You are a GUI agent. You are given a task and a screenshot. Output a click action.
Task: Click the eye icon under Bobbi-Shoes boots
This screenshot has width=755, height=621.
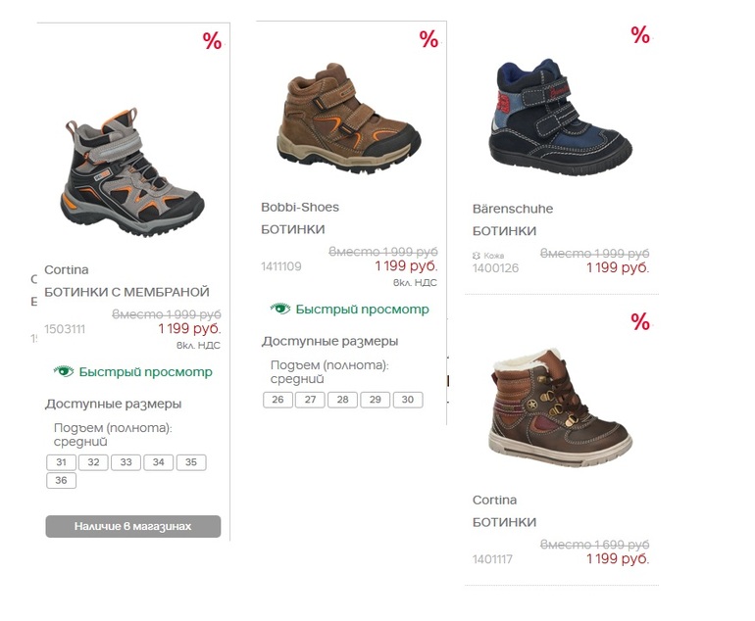[280, 309]
